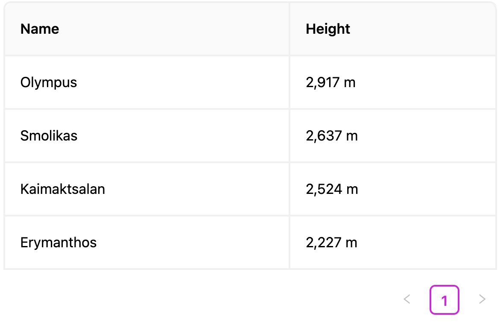Click the 2,917 m height cell
The width and height of the screenshot is (503, 328).
(330, 82)
